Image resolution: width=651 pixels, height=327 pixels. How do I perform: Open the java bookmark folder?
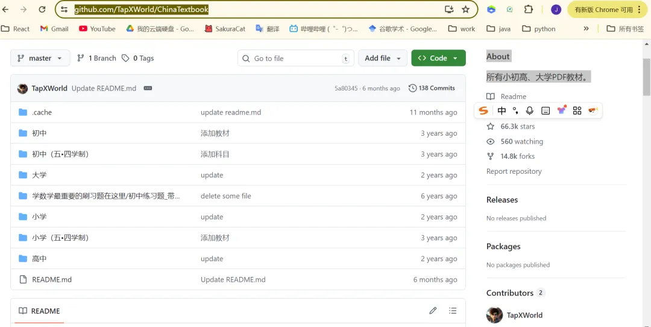click(498, 29)
